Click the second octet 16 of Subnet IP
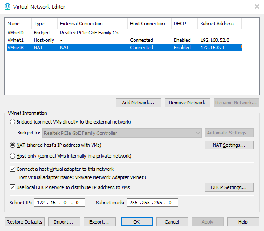The height and width of the screenshot is (231, 264). [x=53, y=203]
